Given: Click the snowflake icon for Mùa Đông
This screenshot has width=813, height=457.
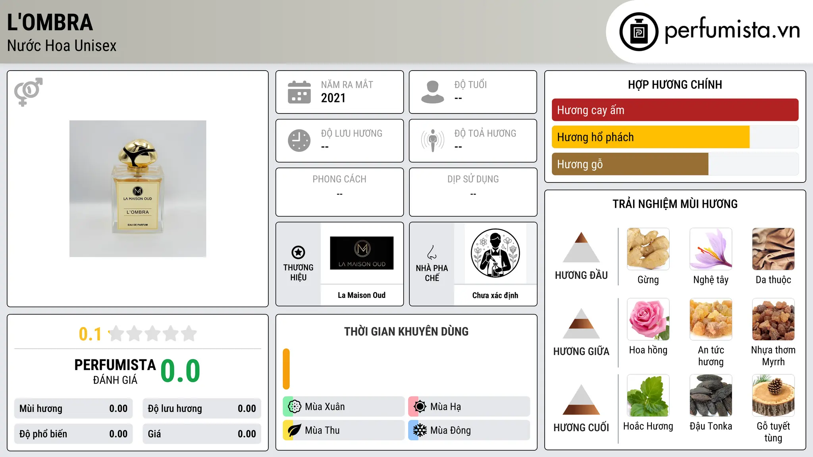Looking at the screenshot, I should pos(420,430).
